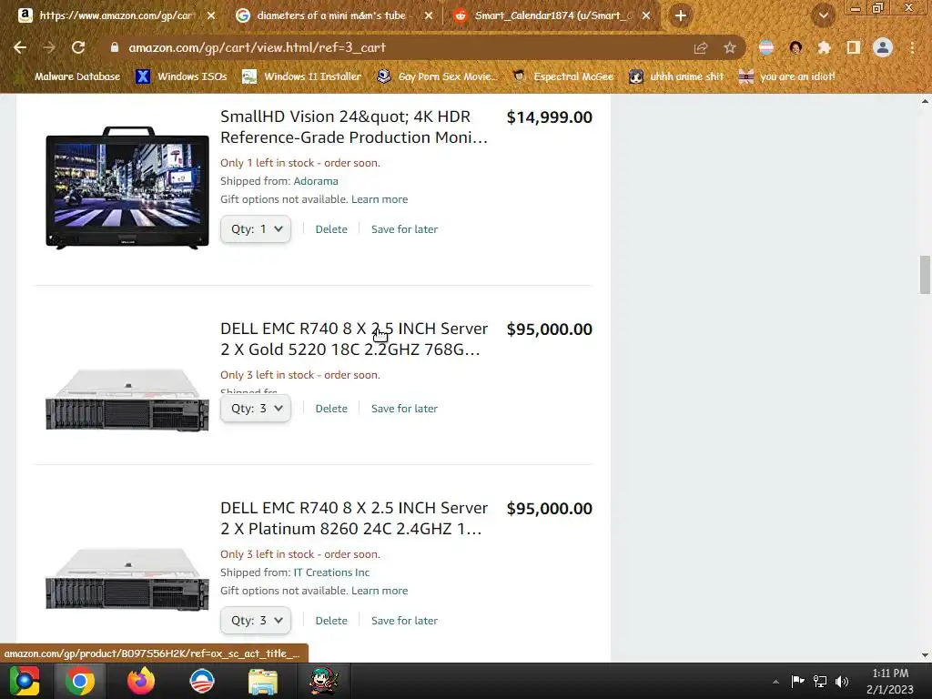Click the Start button in taskbar
The image size is (932, 699).
[x=24, y=681]
